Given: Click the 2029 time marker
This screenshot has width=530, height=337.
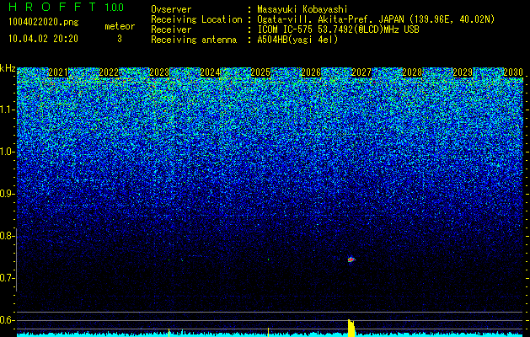Looking at the screenshot, I should tap(463, 72).
